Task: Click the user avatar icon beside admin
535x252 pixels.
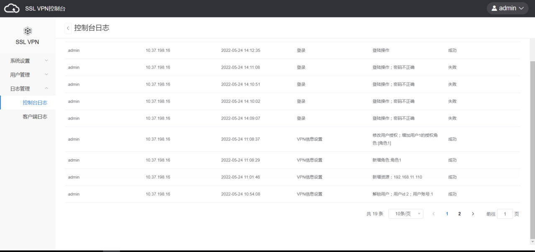Action: click(x=494, y=8)
